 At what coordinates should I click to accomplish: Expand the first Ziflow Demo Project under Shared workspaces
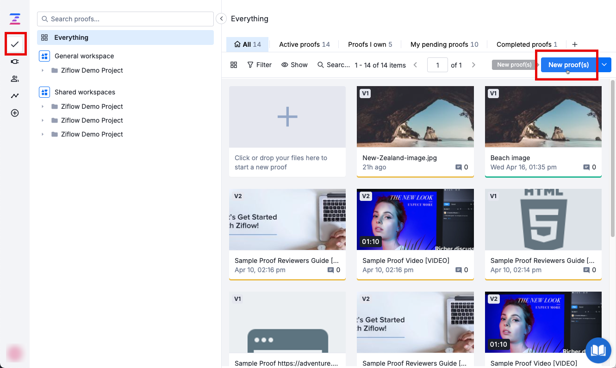coord(43,106)
